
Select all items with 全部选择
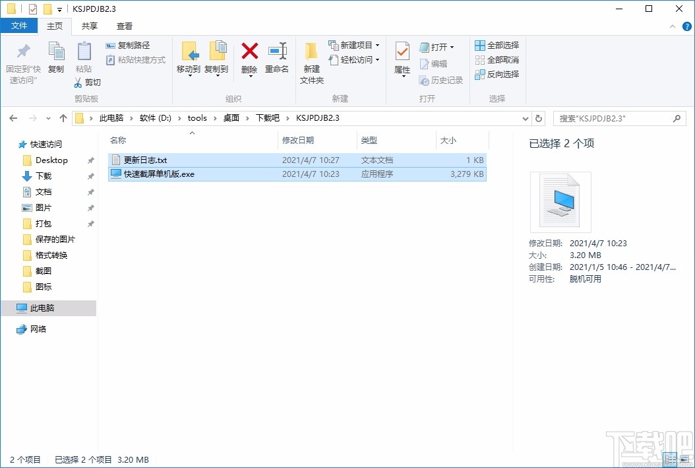click(497, 45)
